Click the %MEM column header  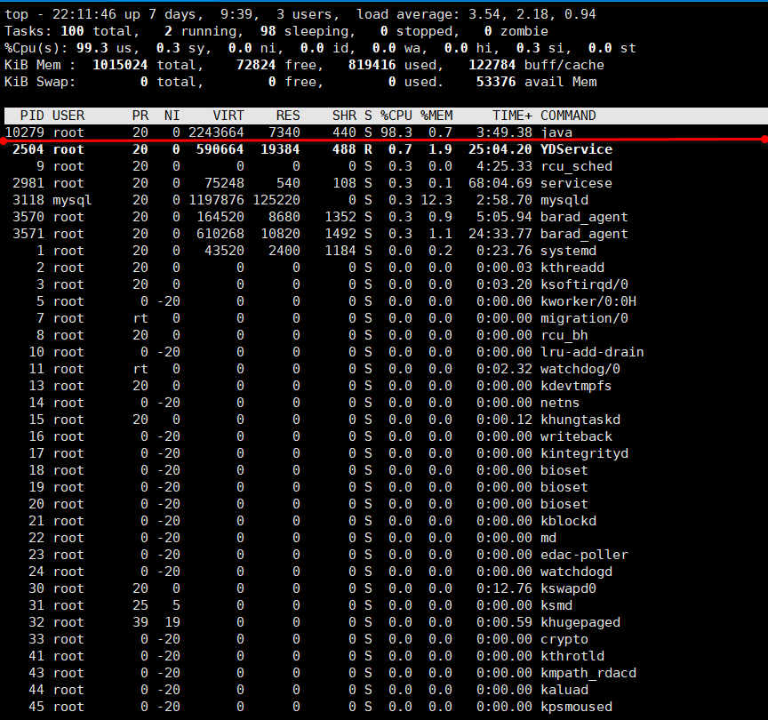436,116
